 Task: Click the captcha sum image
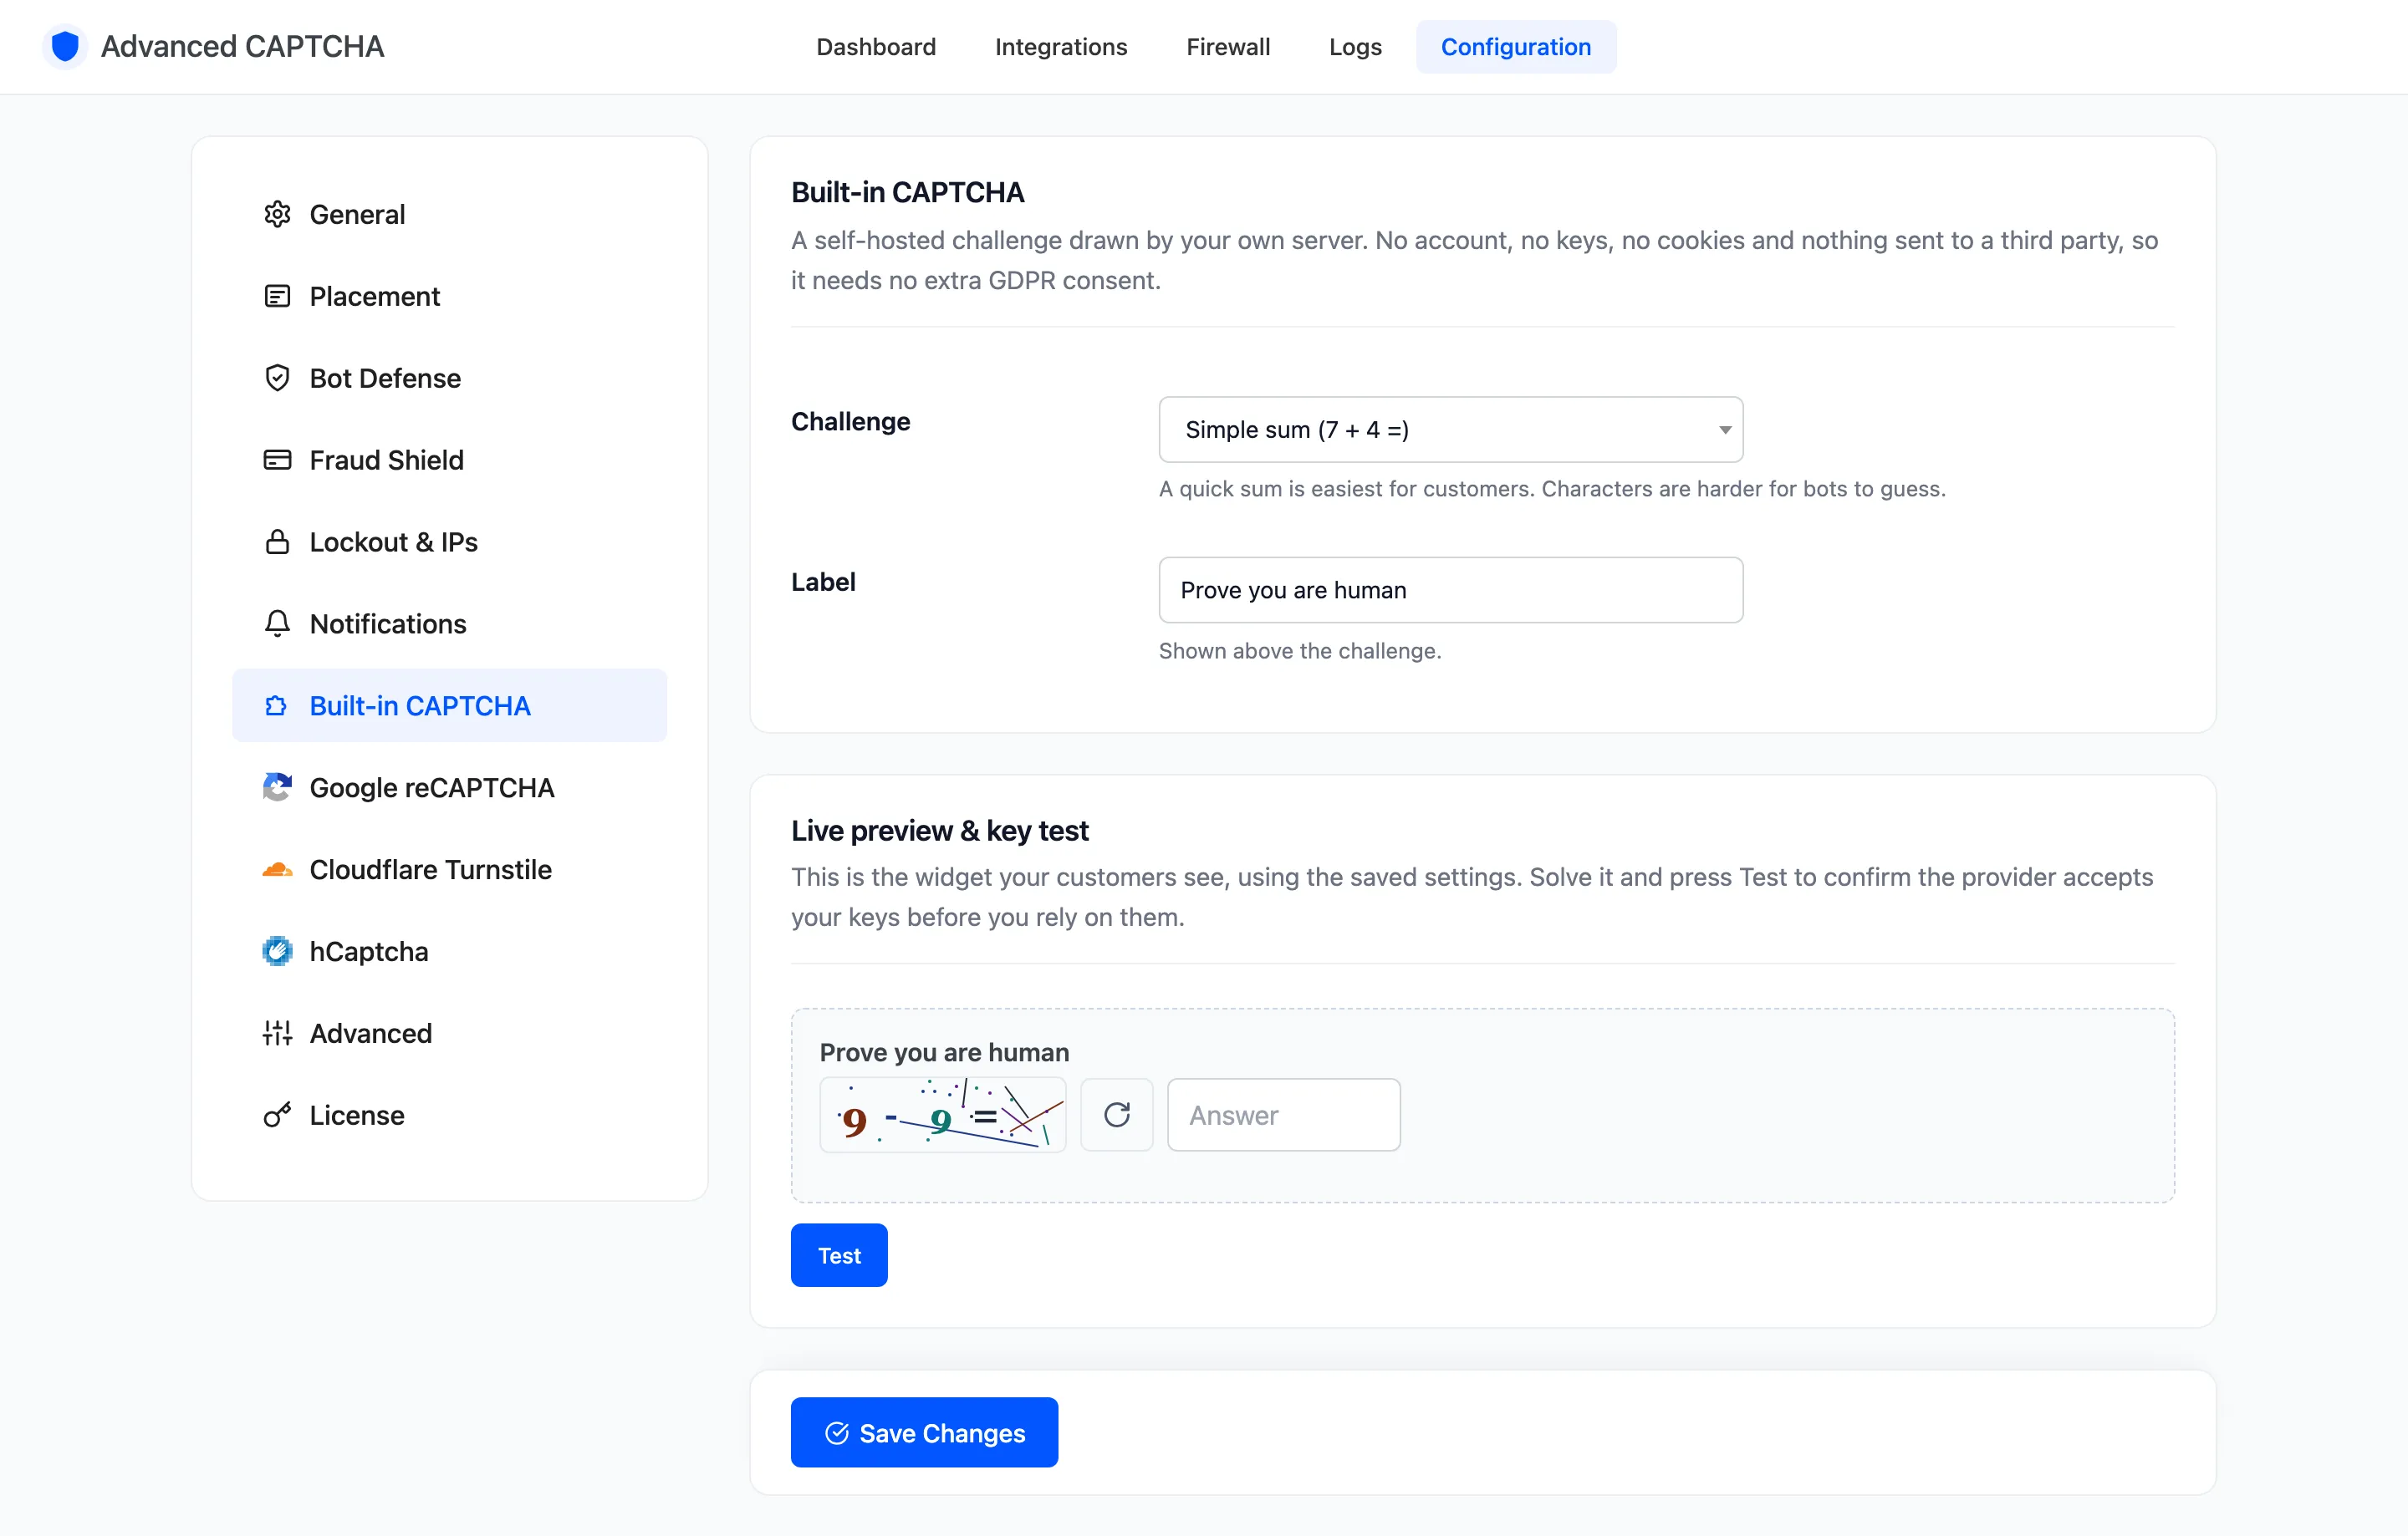pyautogui.click(x=943, y=1114)
